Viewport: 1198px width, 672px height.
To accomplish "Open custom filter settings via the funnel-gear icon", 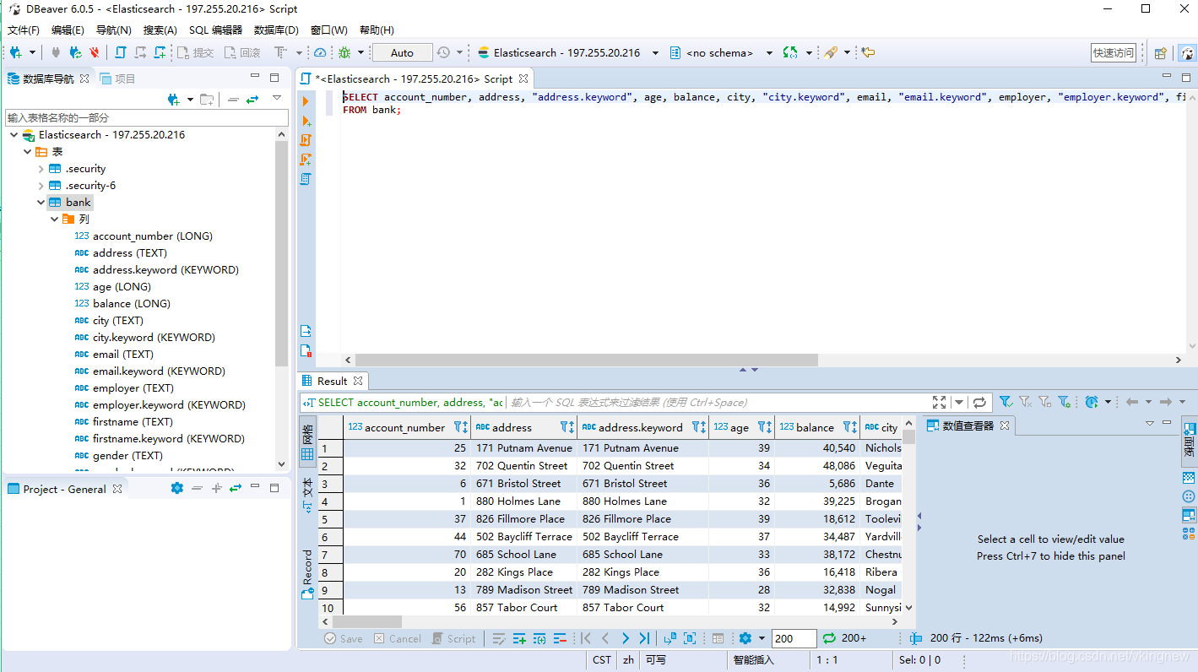I will [1065, 401].
